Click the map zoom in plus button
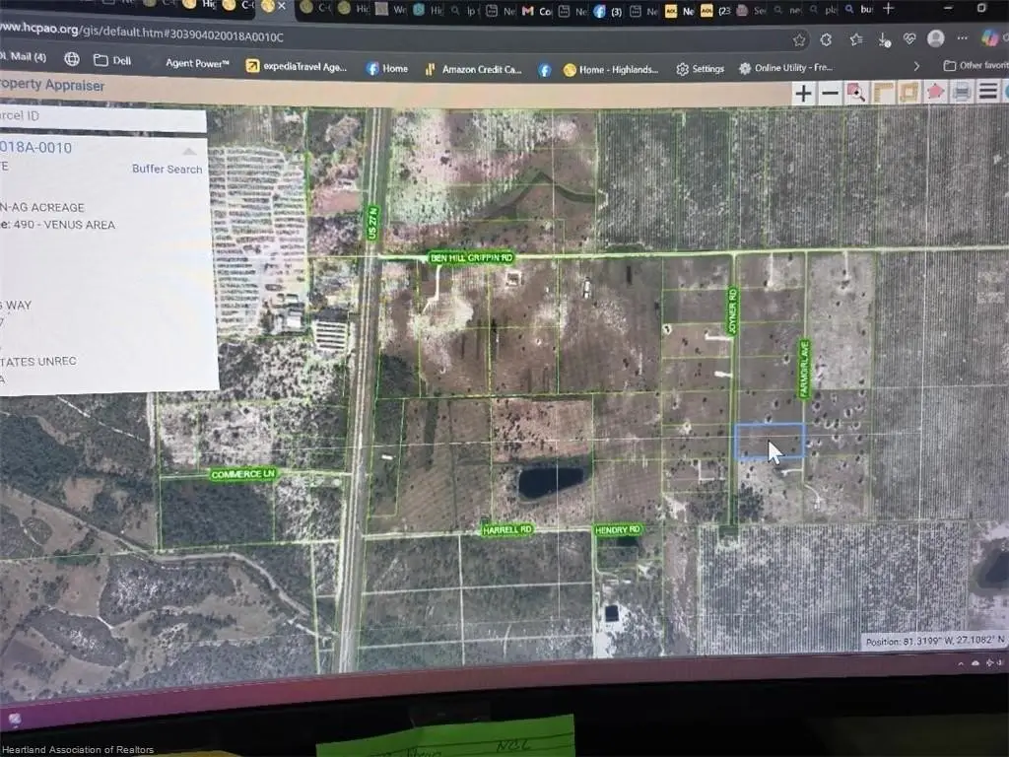The image size is (1009, 757). [x=804, y=94]
